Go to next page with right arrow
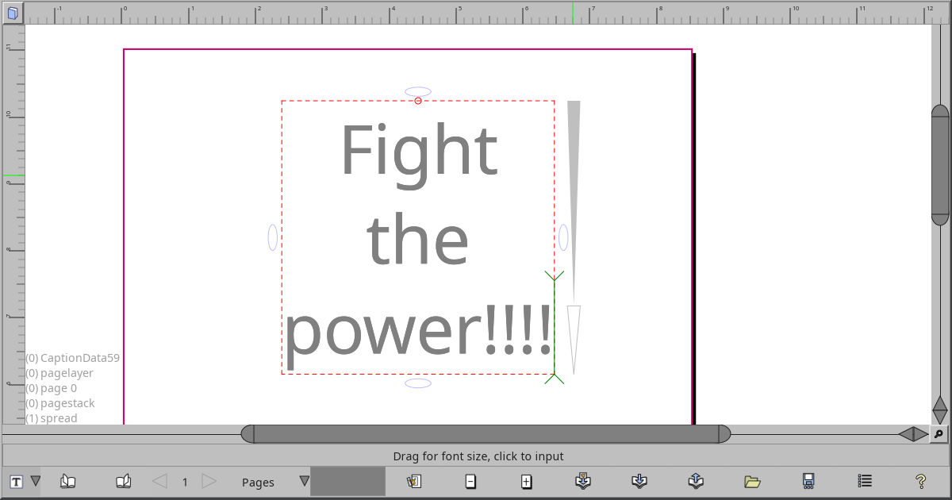Image resolution: width=952 pixels, height=500 pixels. [x=209, y=481]
